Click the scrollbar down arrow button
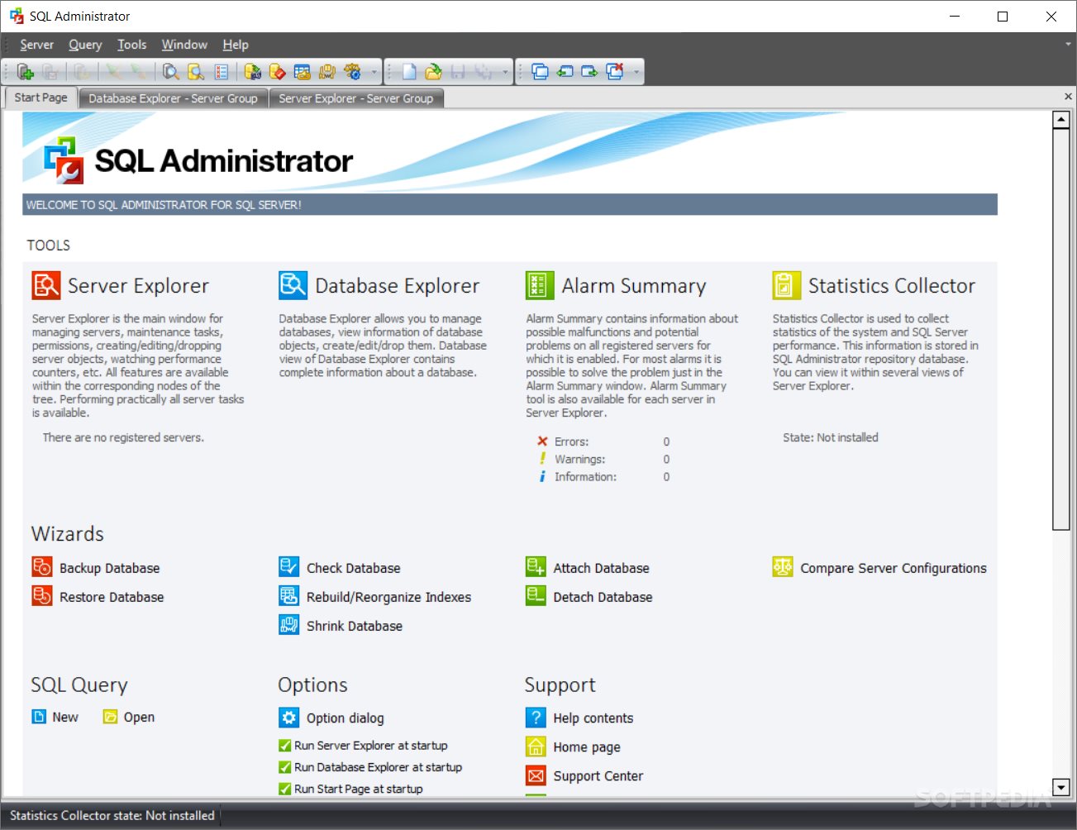 pos(1061,787)
